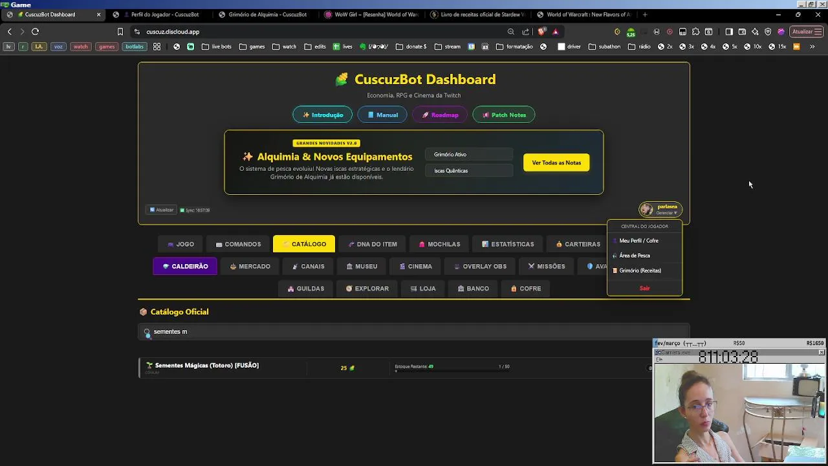Viewport: 828px width, 466px height.
Task: Open the CANAIS tab
Action: [x=308, y=266]
